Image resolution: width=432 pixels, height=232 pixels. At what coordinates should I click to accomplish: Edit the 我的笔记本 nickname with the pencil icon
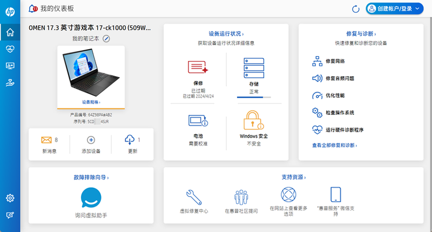click(x=106, y=39)
